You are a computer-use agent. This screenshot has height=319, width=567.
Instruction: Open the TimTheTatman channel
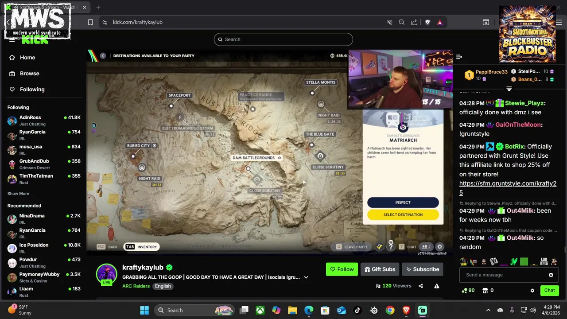tap(43, 179)
